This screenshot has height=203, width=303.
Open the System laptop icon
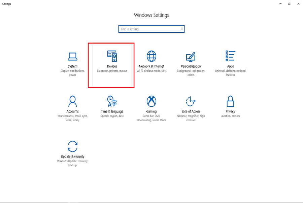[x=72, y=57]
